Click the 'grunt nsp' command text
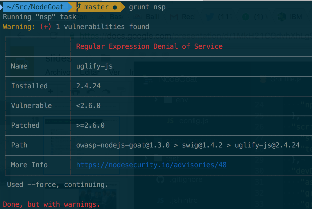Viewport: 312px width, 209px height. [x=147, y=7]
